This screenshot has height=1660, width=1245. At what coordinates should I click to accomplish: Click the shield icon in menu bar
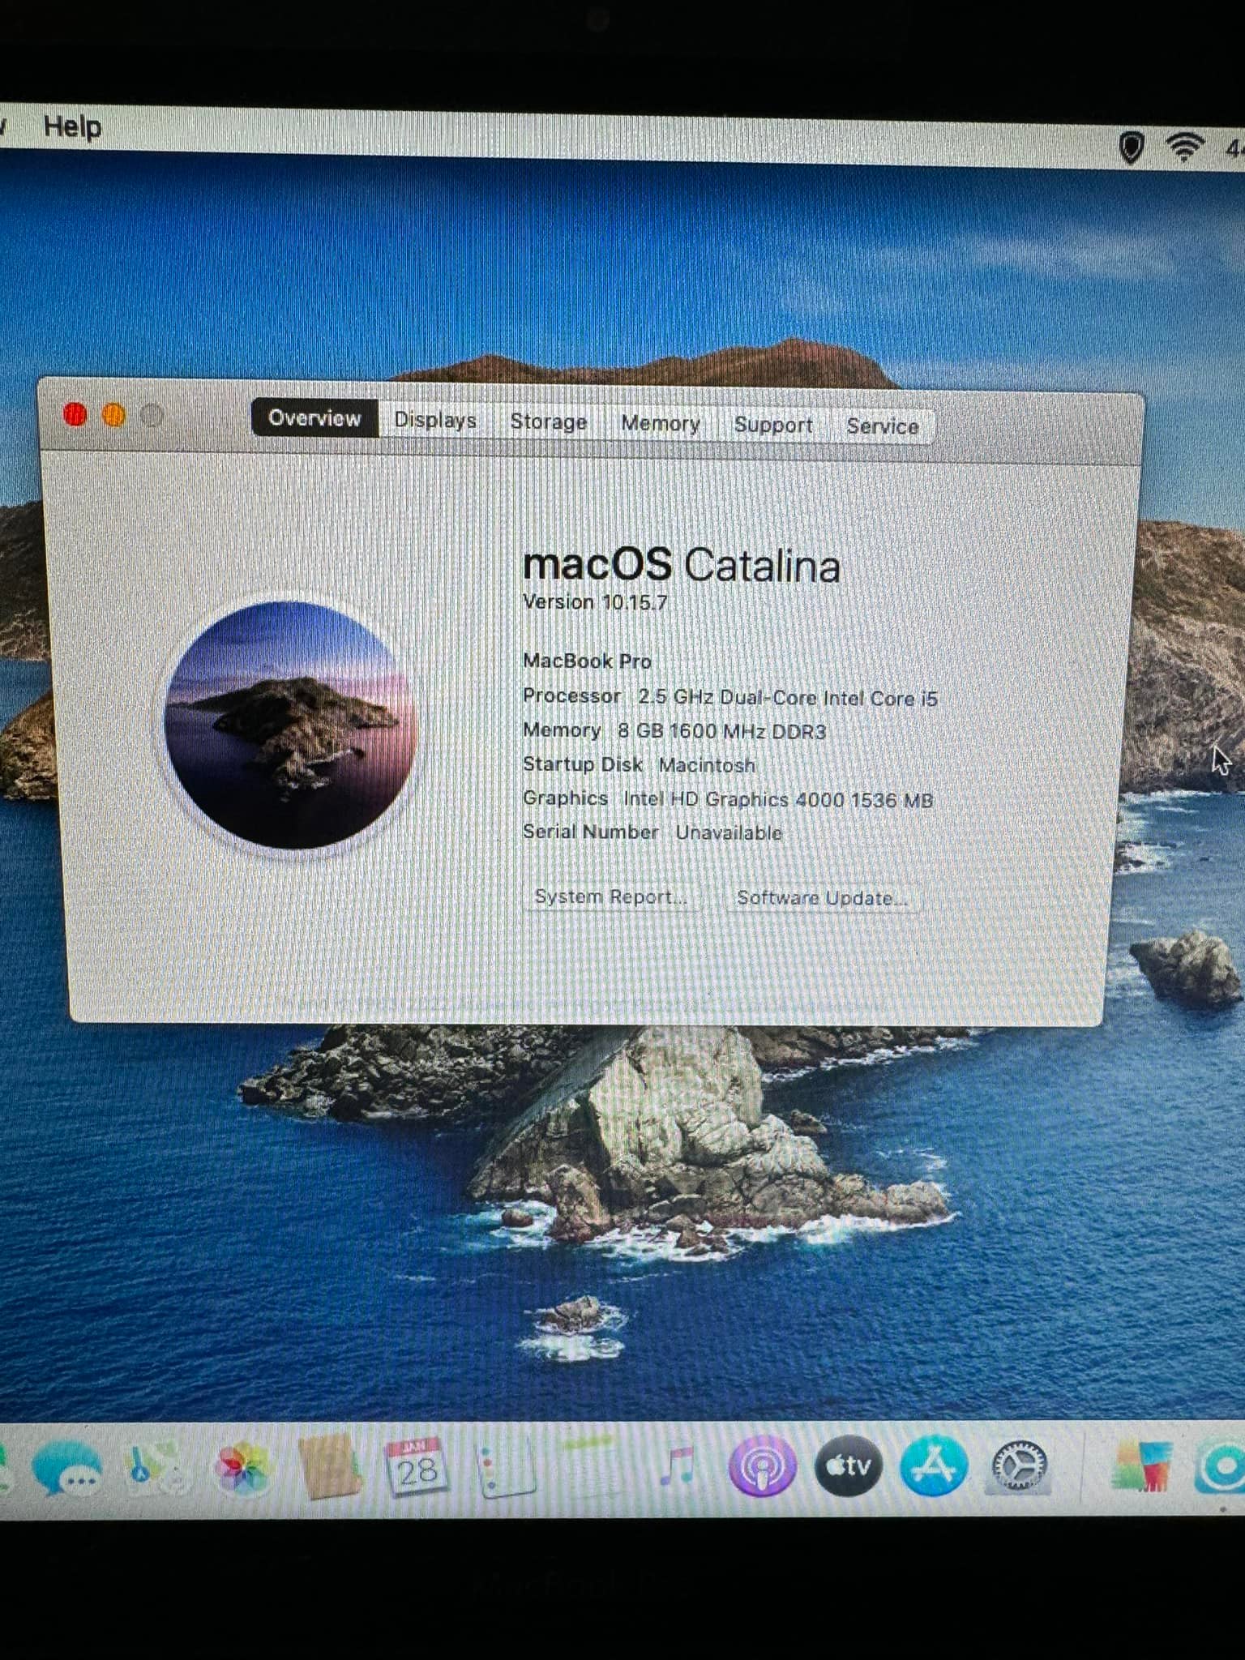pyautogui.click(x=1131, y=147)
